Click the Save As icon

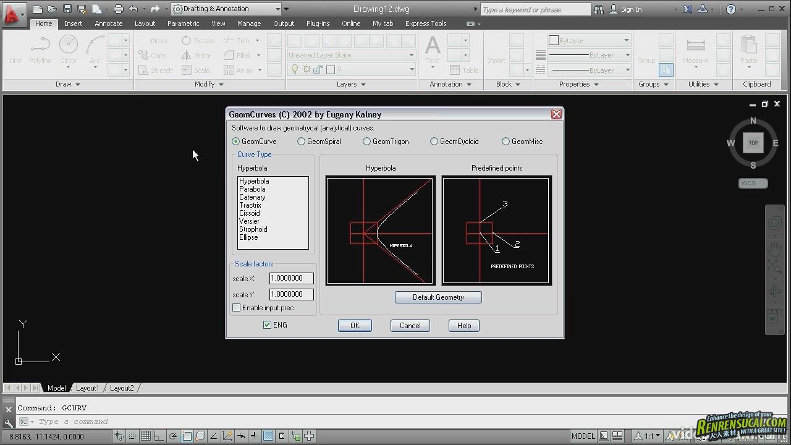(x=82, y=9)
